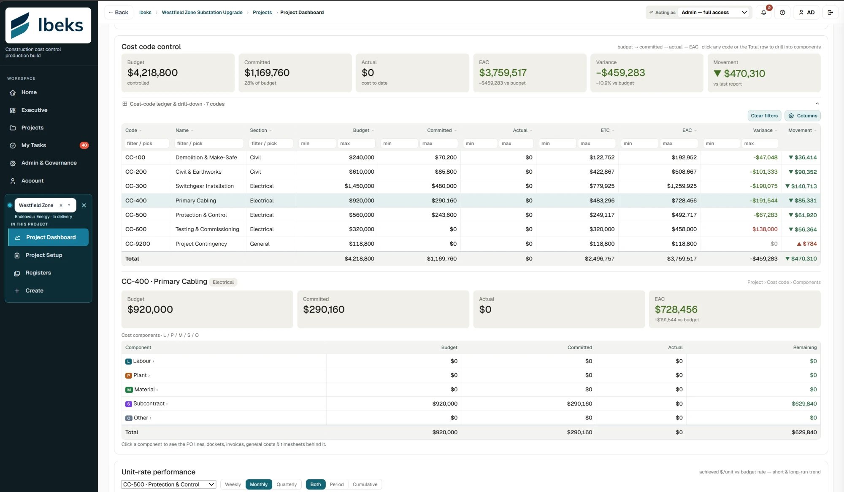This screenshot has width=844, height=492.
Task: Click the Home sidebar icon
Action: coord(13,92)
